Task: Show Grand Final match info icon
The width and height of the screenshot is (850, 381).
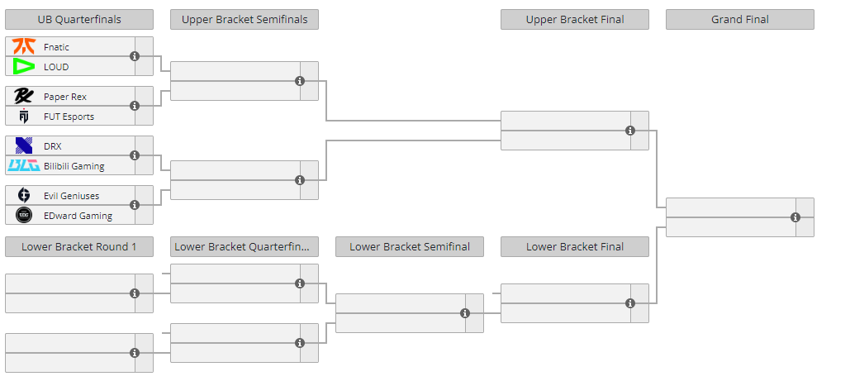Action: coord(795,217)
